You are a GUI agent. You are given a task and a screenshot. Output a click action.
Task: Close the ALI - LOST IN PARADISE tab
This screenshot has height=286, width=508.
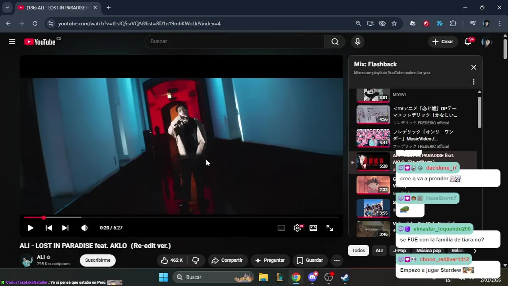click(x=95, y=8)
